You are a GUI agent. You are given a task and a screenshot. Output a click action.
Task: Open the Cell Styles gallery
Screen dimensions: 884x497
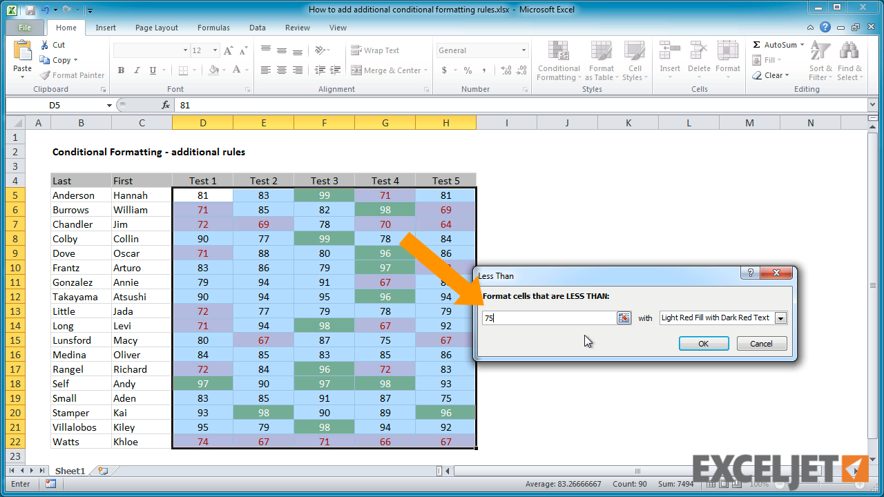coord(635,61)
